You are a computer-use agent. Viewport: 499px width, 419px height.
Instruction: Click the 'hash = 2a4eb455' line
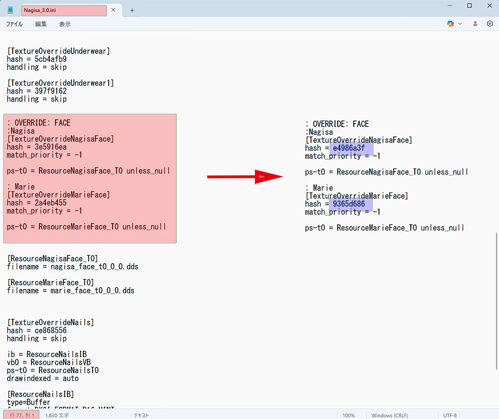coord(37,203)
